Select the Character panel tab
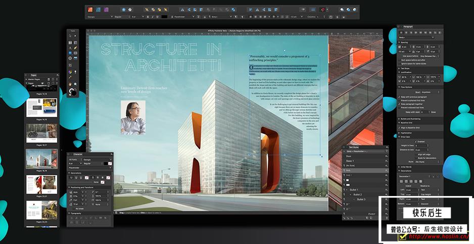This screenshot has height=244, width=474. coord(78,154)
